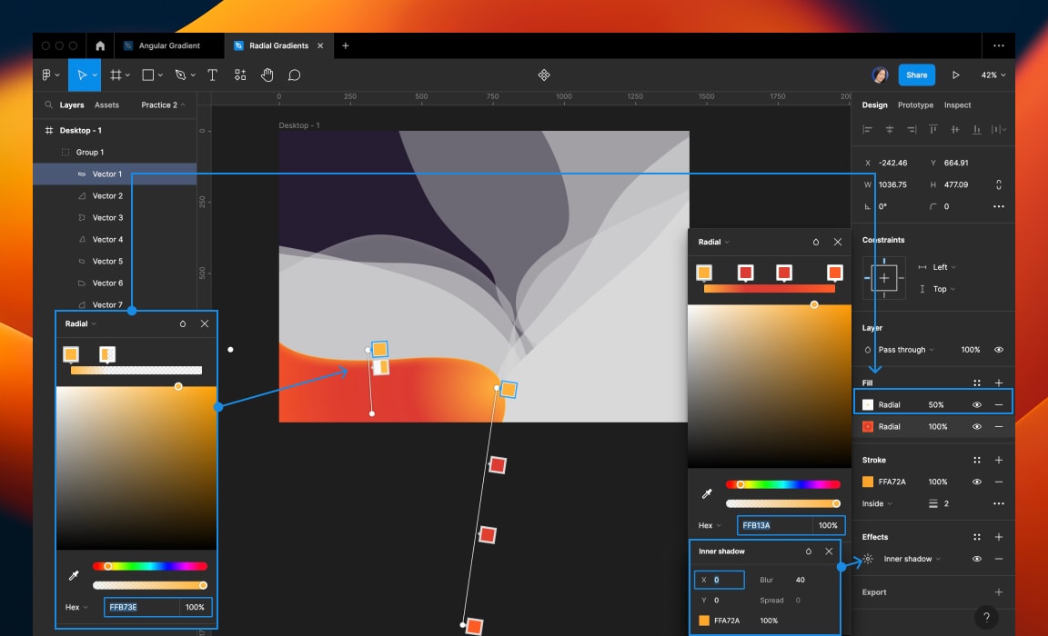Screen dimensions: 1048x636
Task: Open the help question mark button
Action: (986, 617)
